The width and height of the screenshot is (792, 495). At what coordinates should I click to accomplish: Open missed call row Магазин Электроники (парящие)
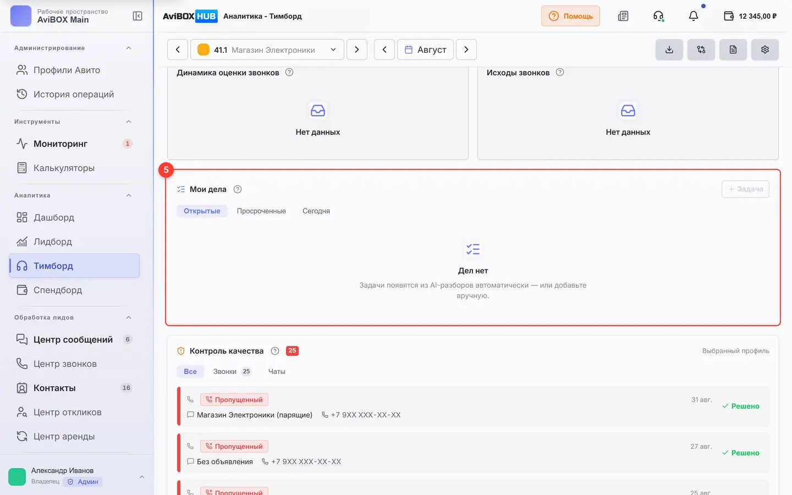473,406
